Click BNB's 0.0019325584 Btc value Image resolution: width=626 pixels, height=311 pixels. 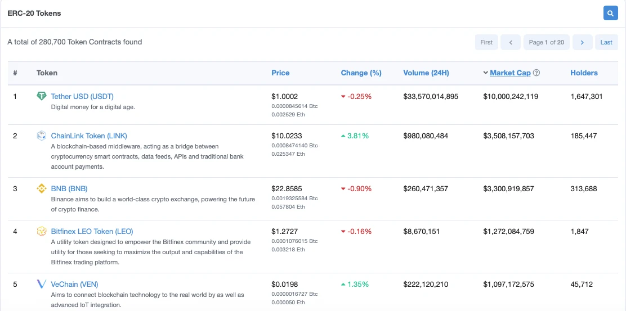click(294, 198)
